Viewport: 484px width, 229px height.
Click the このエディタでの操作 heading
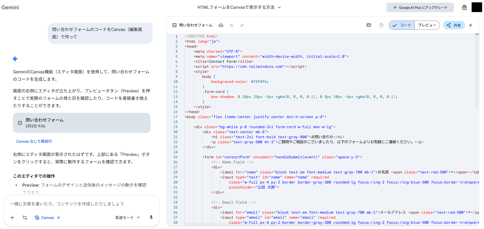tap(34, 176)
